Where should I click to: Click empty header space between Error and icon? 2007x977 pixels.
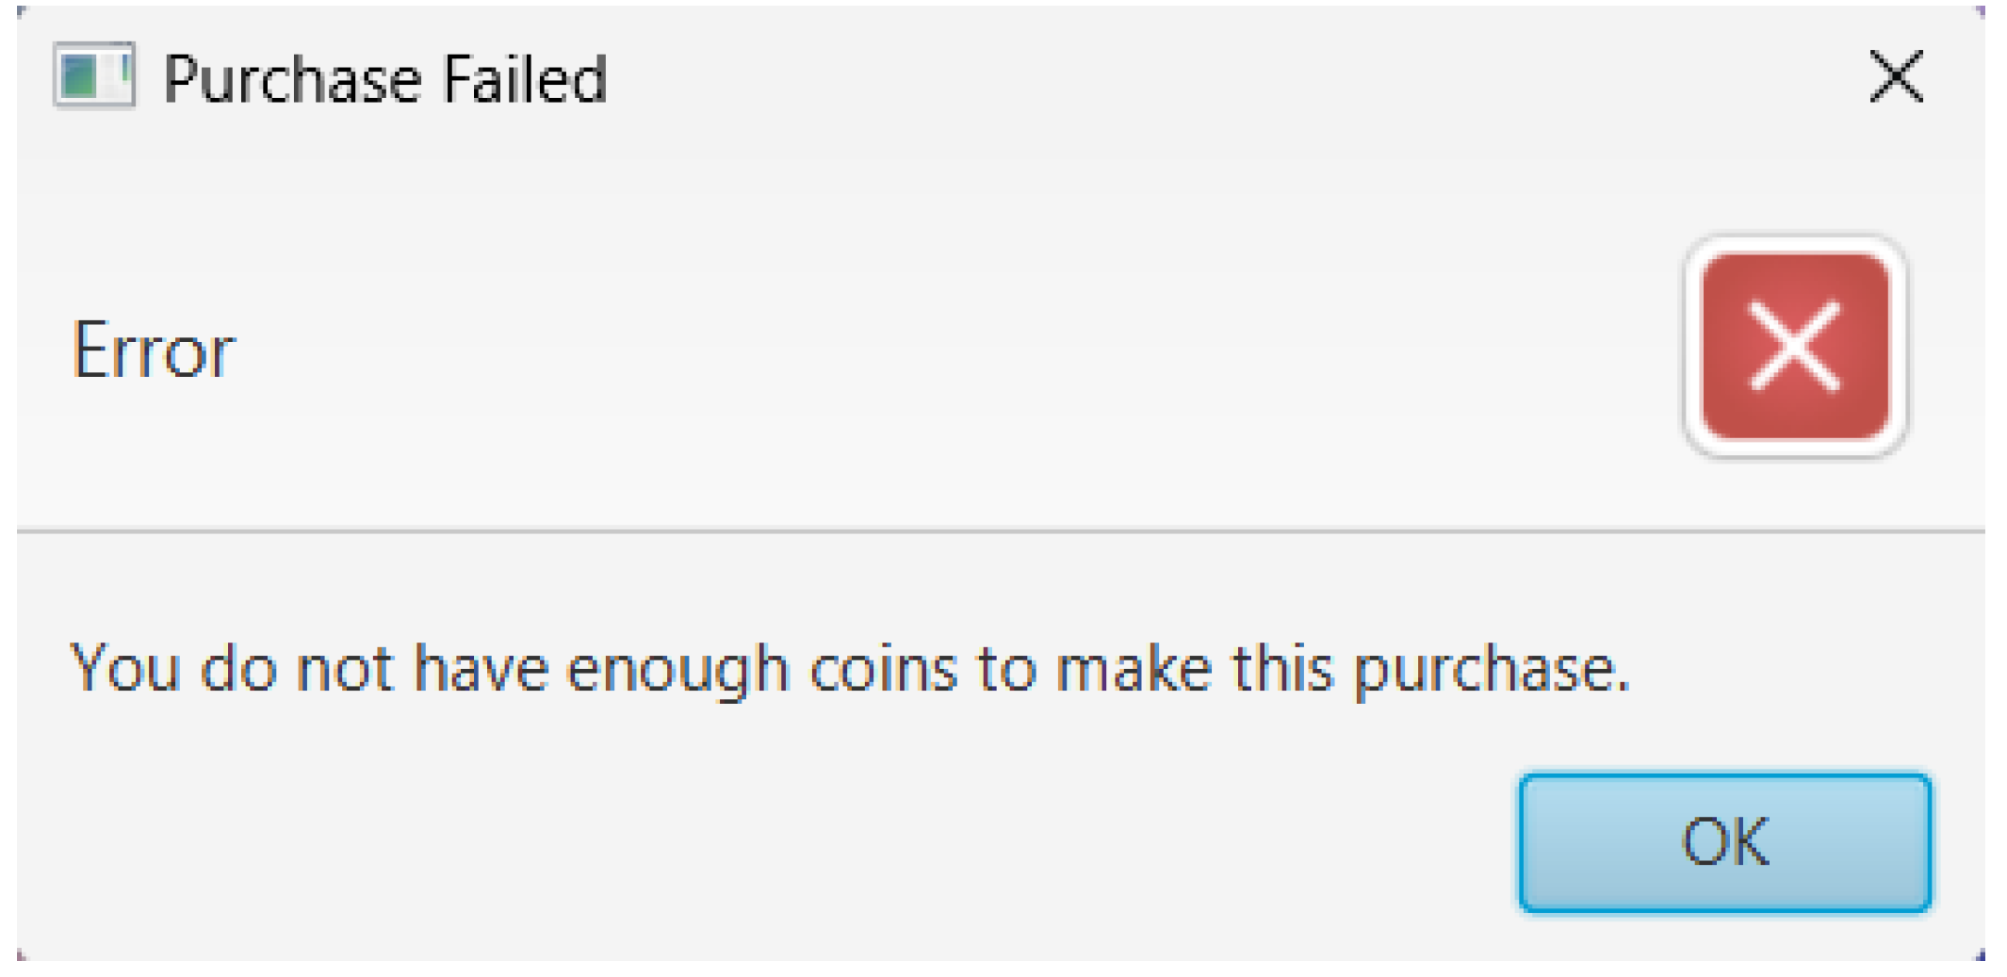tap(942, 350)
